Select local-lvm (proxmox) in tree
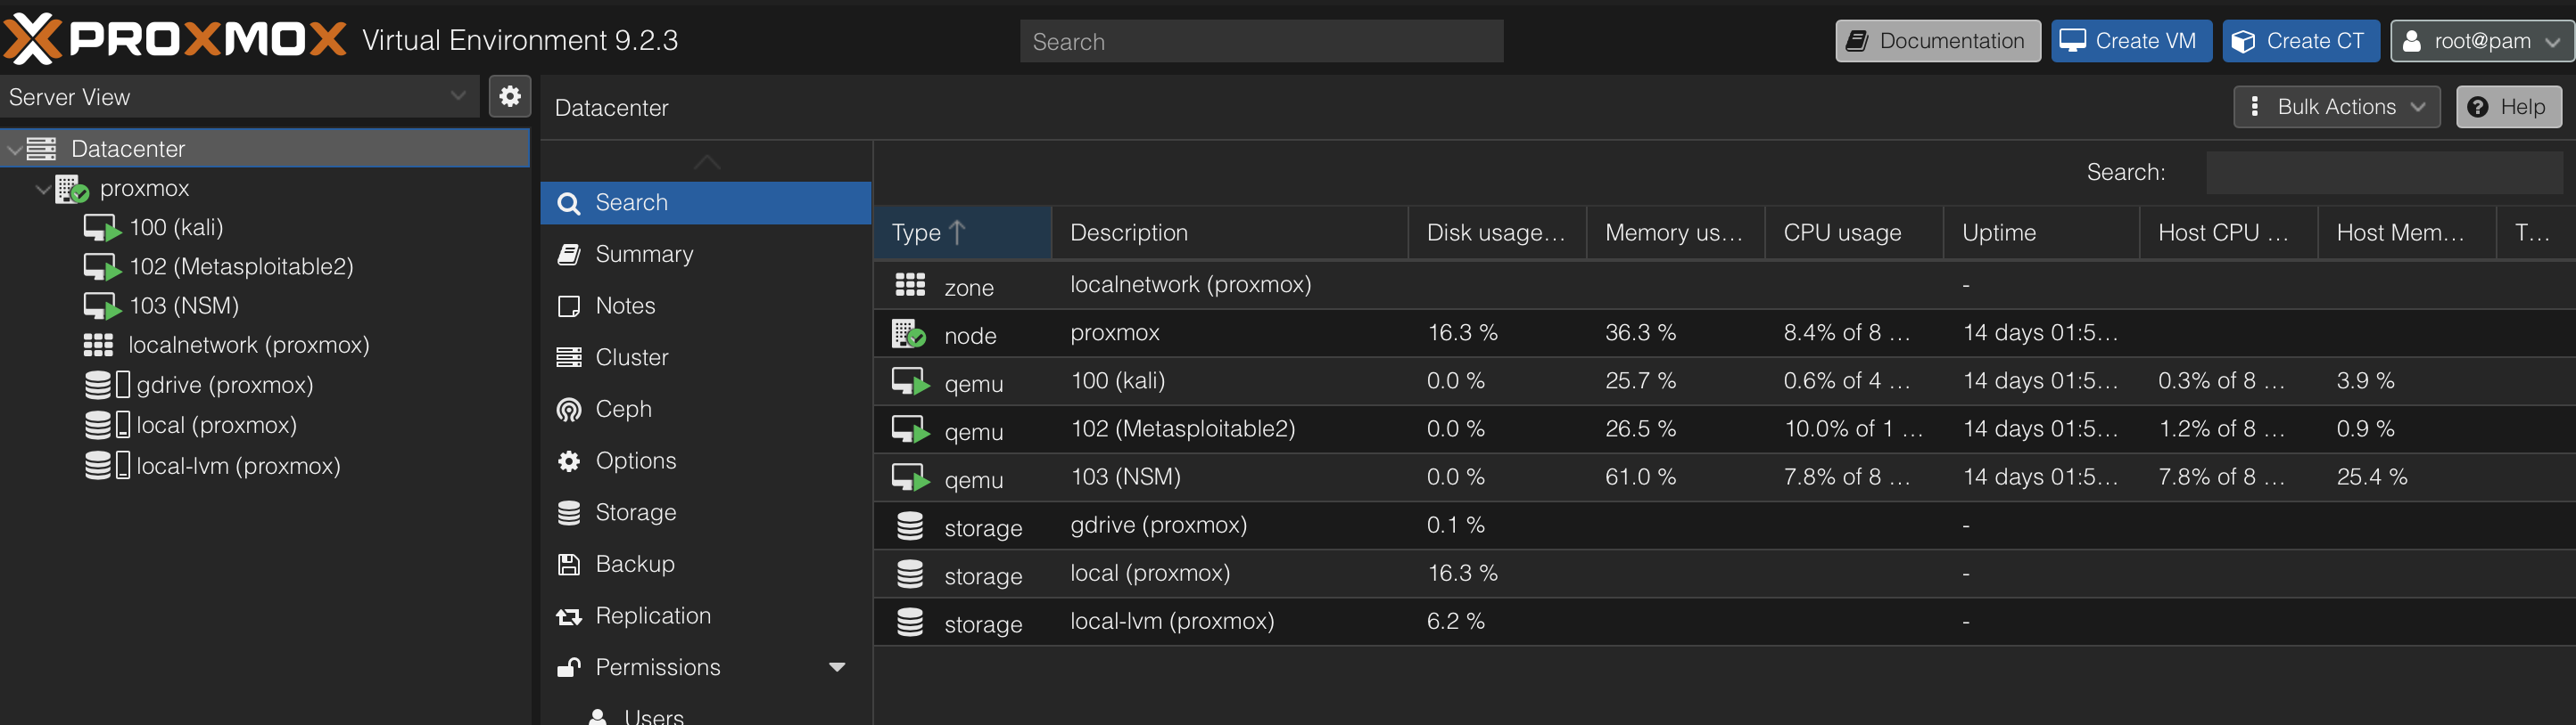2576x725 pixels. coord(238,465)
